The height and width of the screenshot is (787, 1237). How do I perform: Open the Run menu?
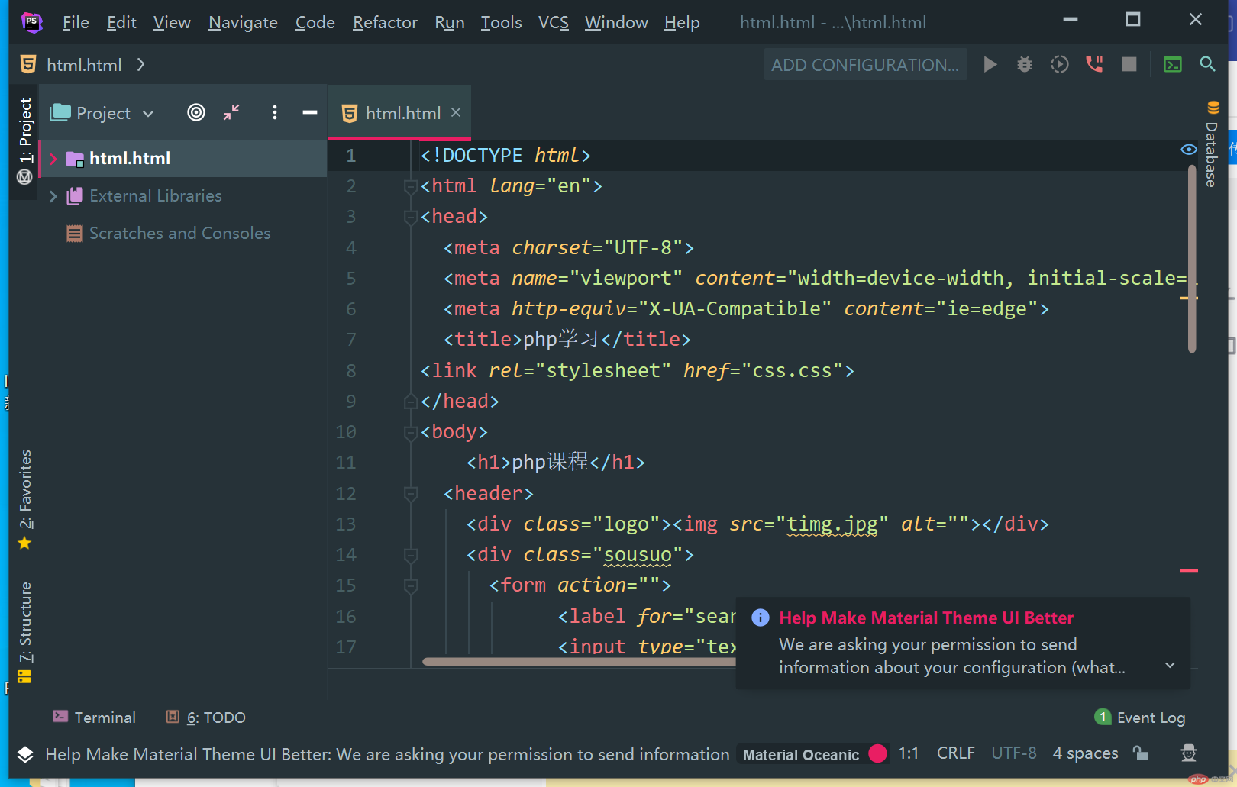450,23
